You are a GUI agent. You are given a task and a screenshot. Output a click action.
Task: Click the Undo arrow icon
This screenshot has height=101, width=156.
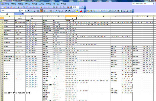(x=45, y=7)
